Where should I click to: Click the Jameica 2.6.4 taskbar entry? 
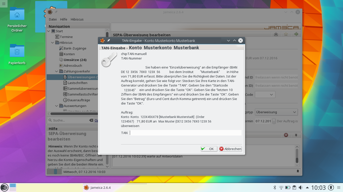(115, 187)
